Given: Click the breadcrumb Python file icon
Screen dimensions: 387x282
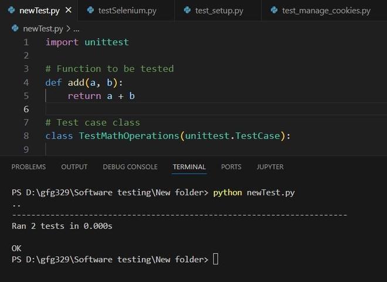Looking at the screenshot, I should 15,28.
